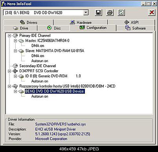Image resolution: width=158 pixels, height=152 pixels.
Task: Click DMA on under Slave MATSHITA
Action: click(38, 56)
